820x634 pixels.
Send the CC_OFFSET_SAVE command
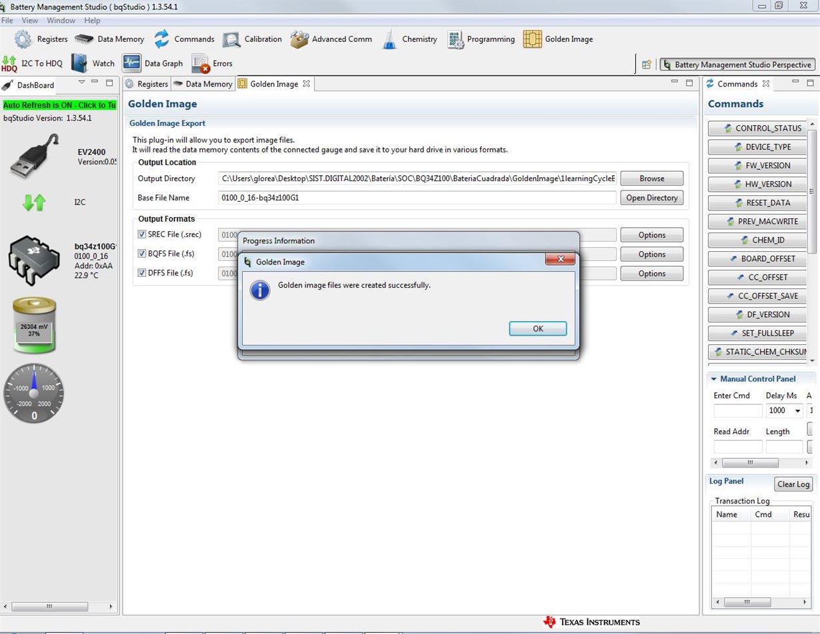[x=758, y=296]
